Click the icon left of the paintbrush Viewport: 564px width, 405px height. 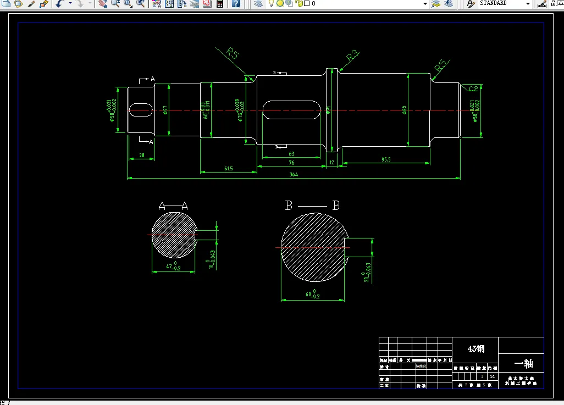click(19, 4)
